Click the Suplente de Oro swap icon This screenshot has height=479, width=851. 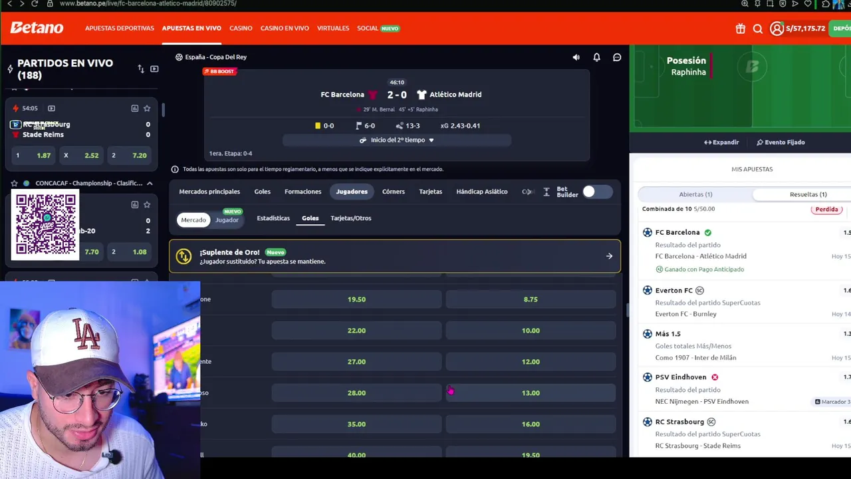(x=185, y=257)
